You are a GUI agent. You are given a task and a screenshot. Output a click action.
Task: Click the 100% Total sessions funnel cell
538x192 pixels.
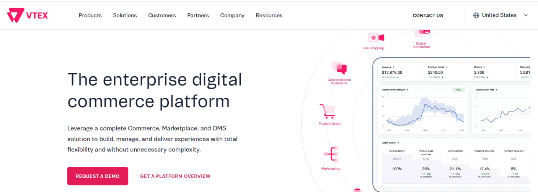(397, 169)
